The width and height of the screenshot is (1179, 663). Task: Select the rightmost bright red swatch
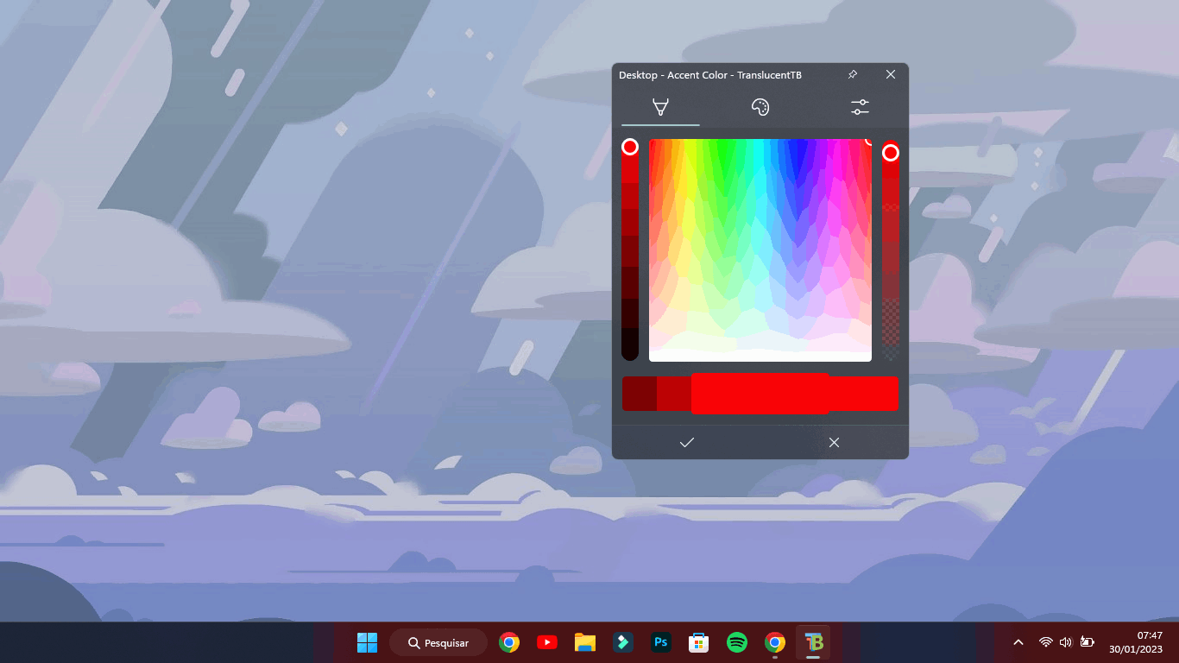pos(864,394)
